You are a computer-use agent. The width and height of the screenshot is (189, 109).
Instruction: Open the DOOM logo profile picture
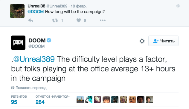[18, 43]
